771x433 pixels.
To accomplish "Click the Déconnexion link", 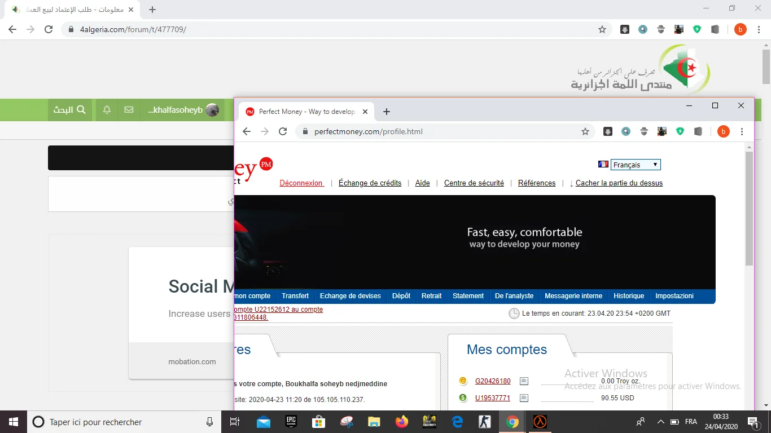I will click(301, 183).
